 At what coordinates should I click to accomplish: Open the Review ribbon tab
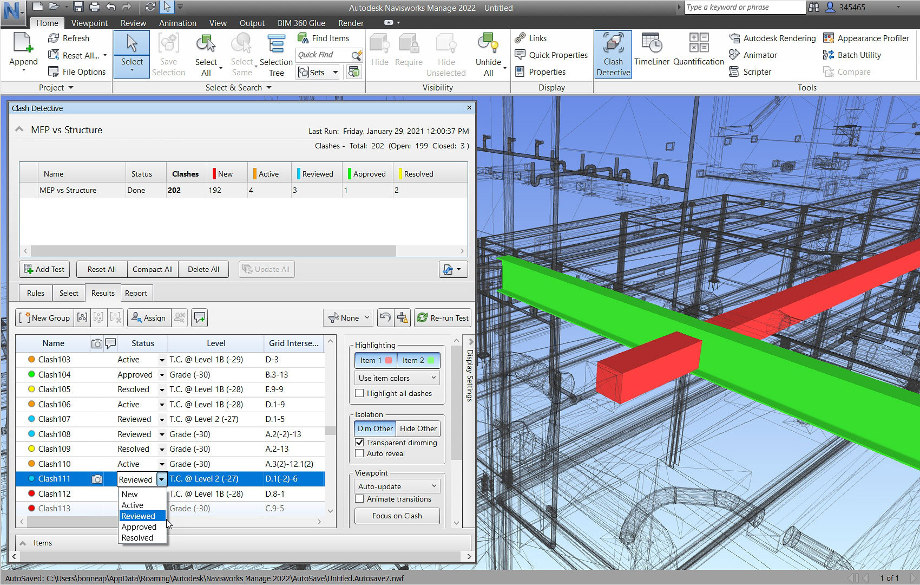(x=133, y=23)
